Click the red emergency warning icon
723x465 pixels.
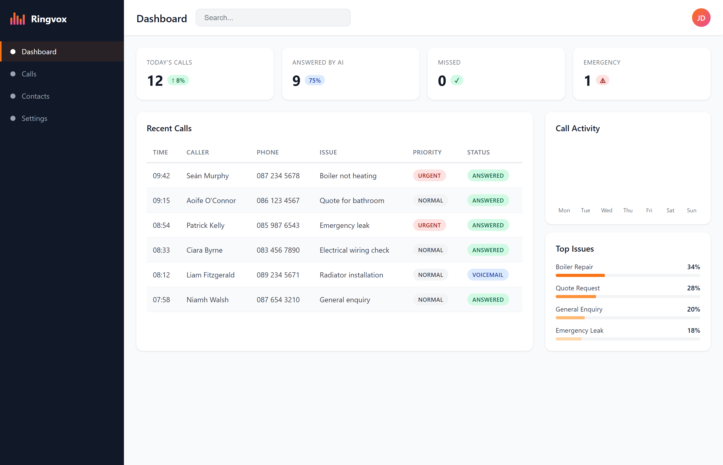coord(602,81)
